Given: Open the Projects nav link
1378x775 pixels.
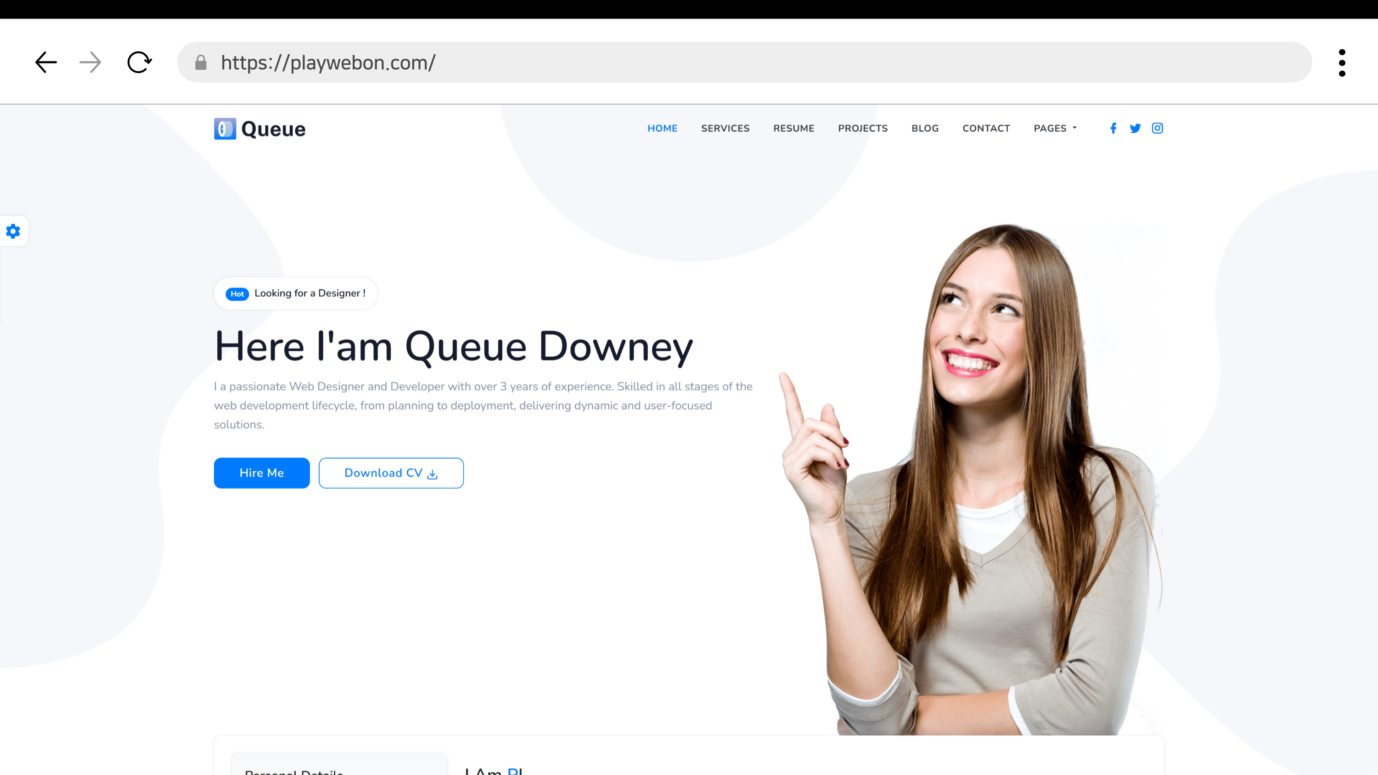Looking at the screenshot, I should (862, 129).
